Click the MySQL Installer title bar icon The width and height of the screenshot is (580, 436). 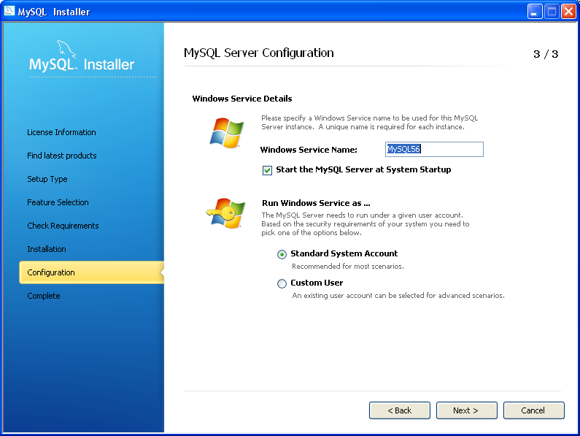click(9, 11)
